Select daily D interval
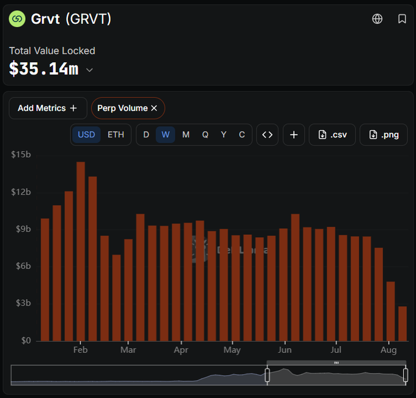Image resolution: width=416 pixels, height=398 pixels. click(x=146, y=135)
